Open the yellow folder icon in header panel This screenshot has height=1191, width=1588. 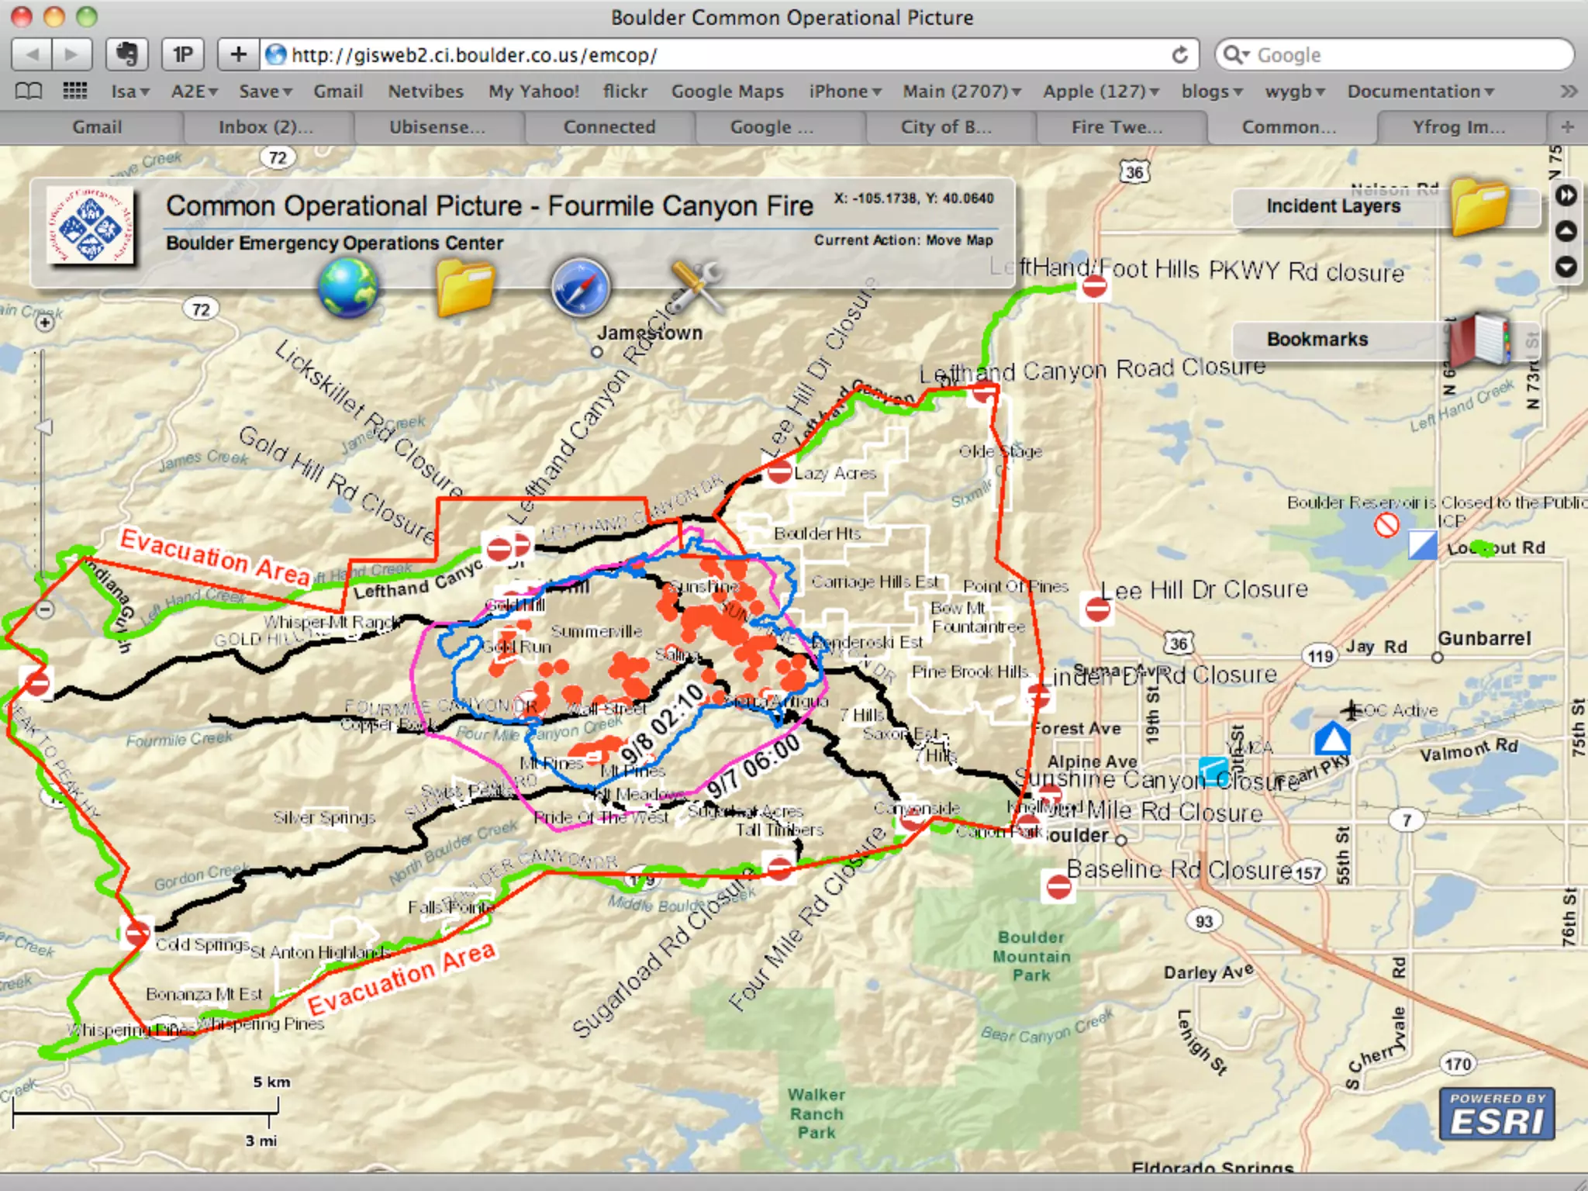[x=464, y=287]
